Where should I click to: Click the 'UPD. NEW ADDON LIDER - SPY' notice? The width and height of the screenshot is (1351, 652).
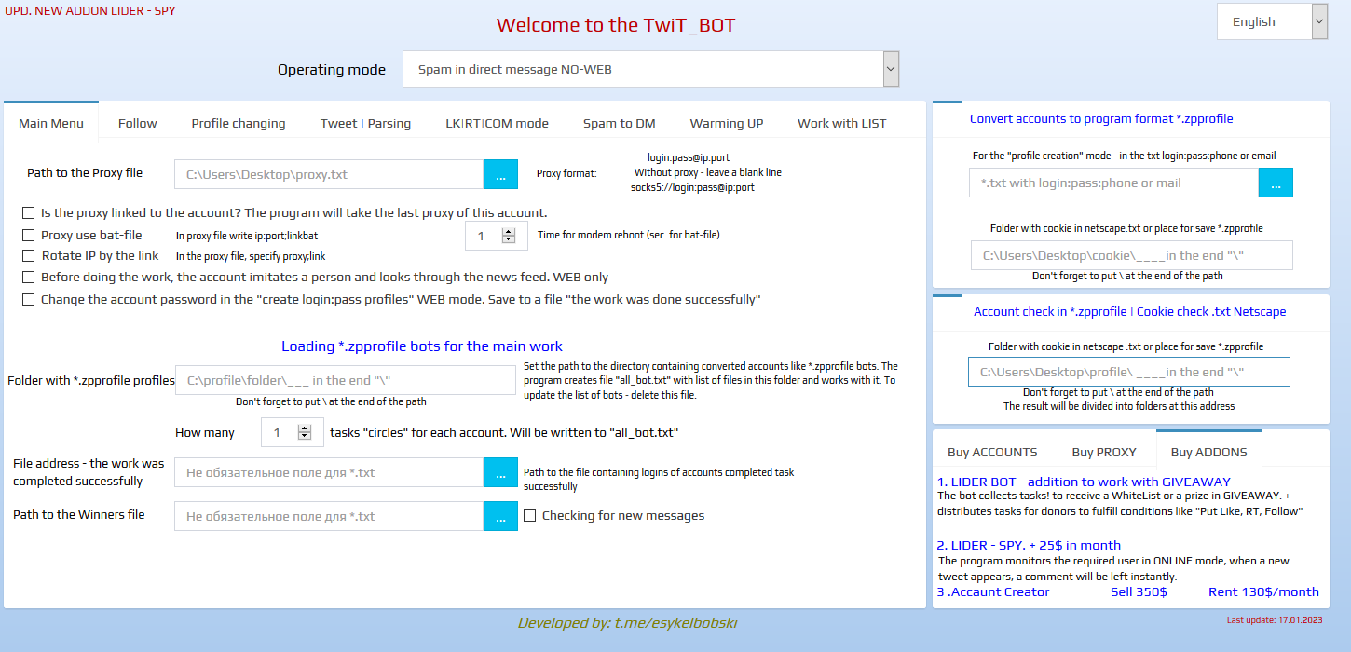pos(90,10)
